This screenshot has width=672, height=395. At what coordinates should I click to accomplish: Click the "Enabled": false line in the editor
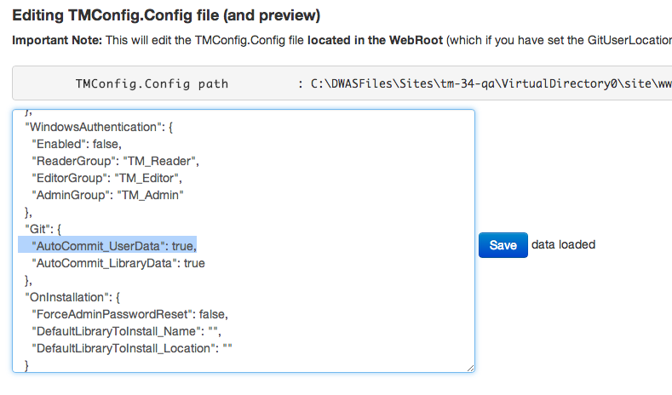coord(78,144)
